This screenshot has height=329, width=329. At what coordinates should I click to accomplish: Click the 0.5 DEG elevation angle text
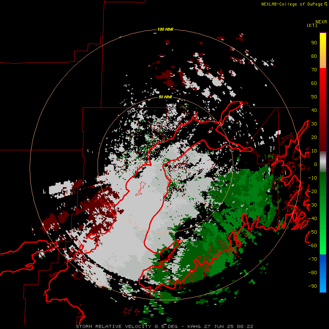(166, 326)
